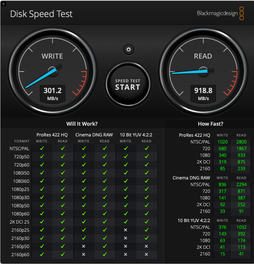Click the 10 Bit YUV write cross for 2160p25
The height and width of the screenshot is (264, 254).
coord(126,230)
